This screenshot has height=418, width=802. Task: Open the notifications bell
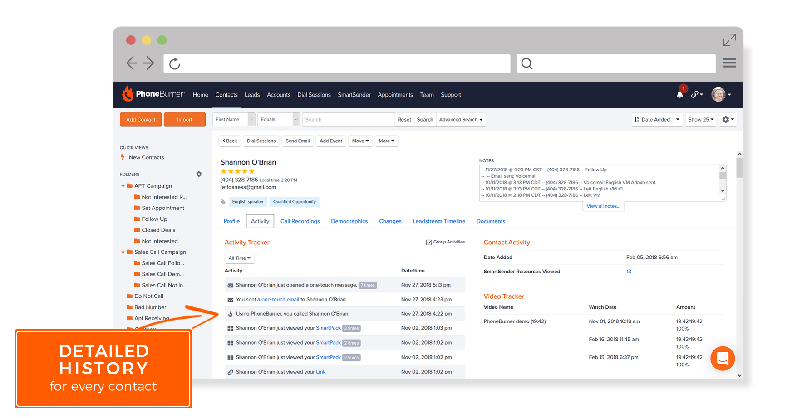(x=679, y=94)
